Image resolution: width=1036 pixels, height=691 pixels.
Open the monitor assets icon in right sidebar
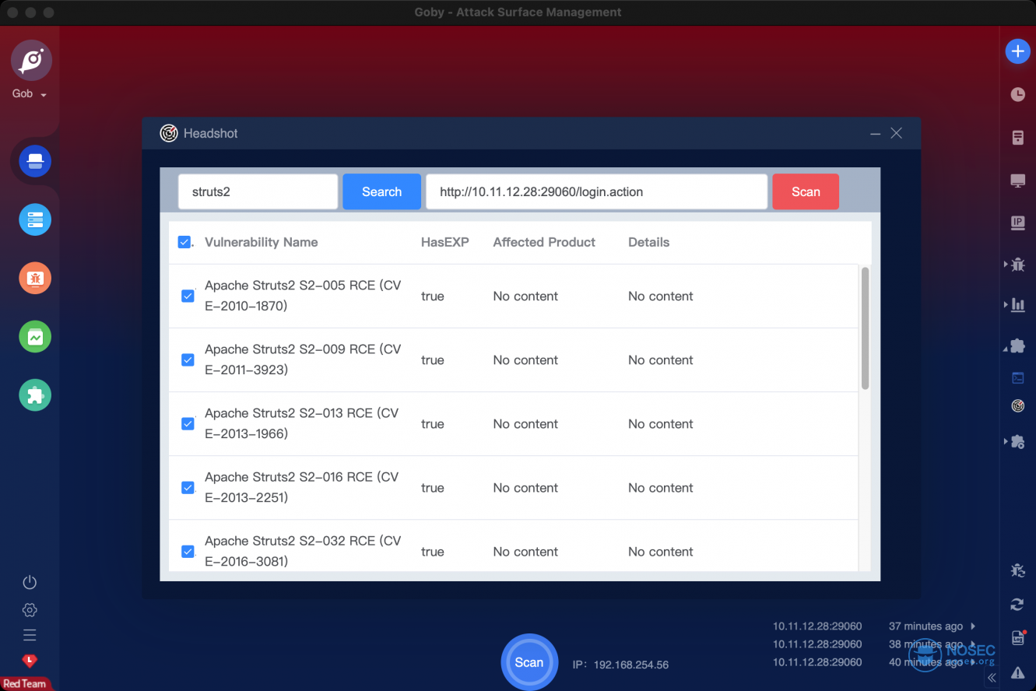1017,181
